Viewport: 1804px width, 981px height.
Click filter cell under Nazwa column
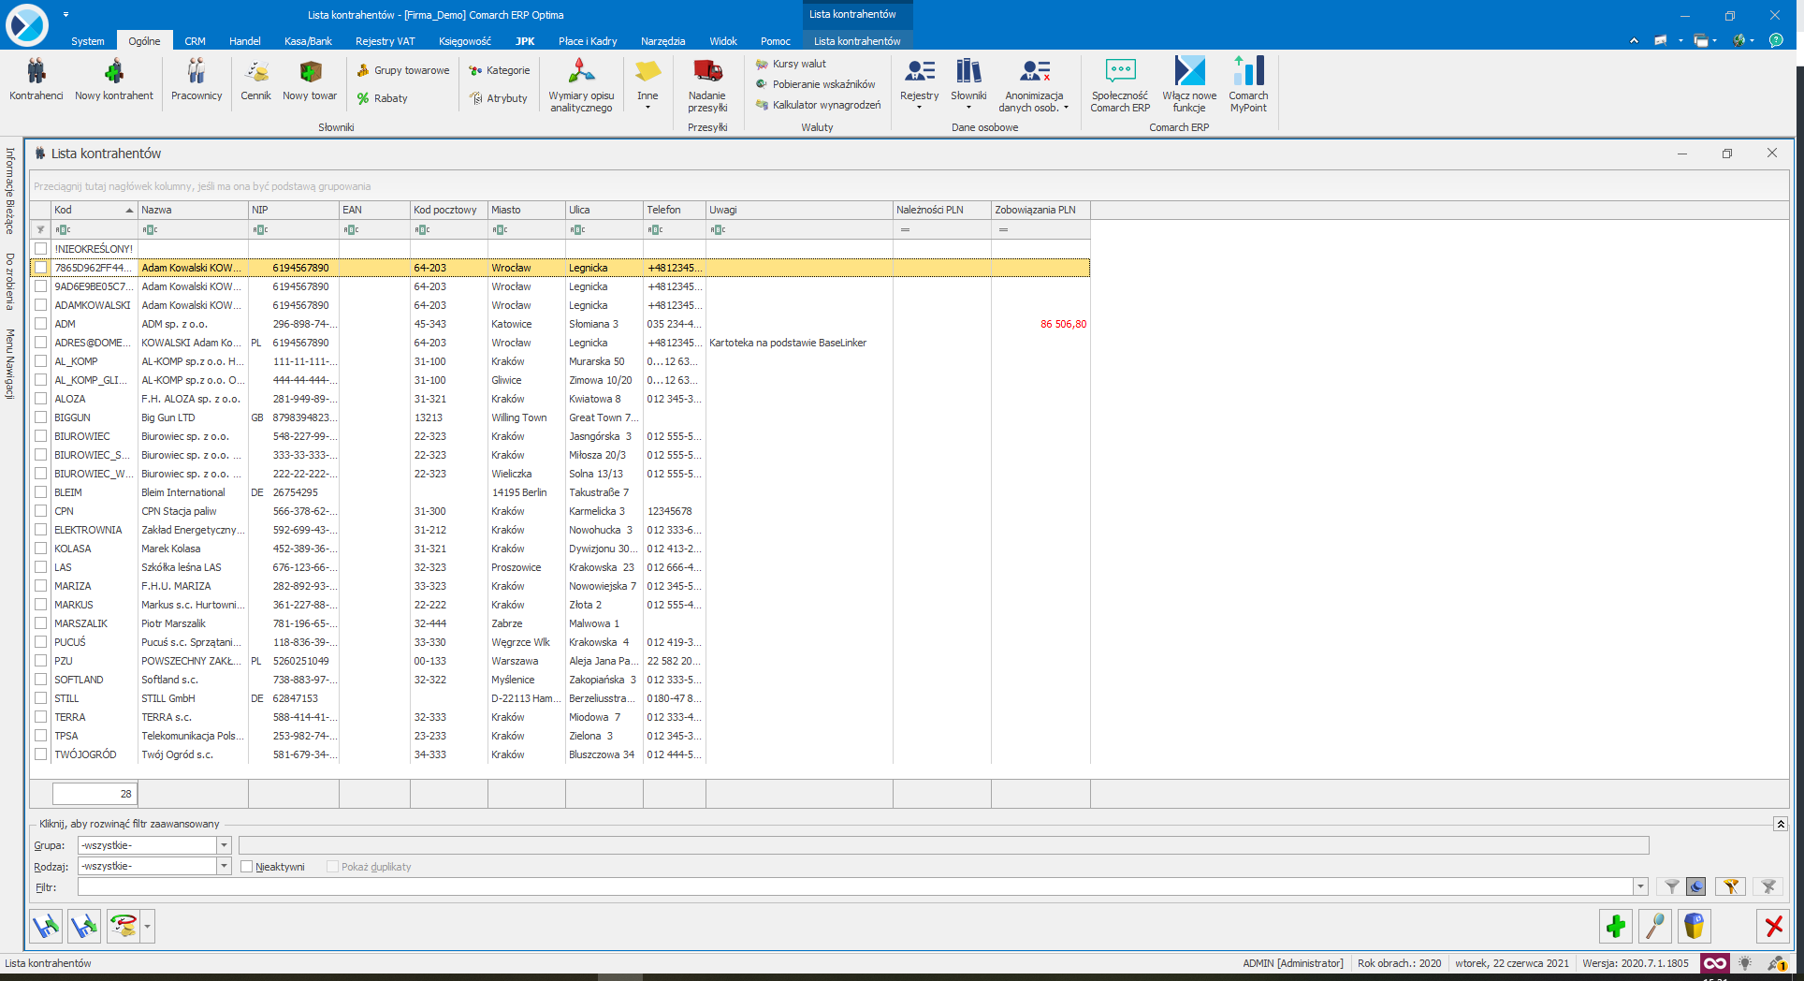click(x=193, y=229)
